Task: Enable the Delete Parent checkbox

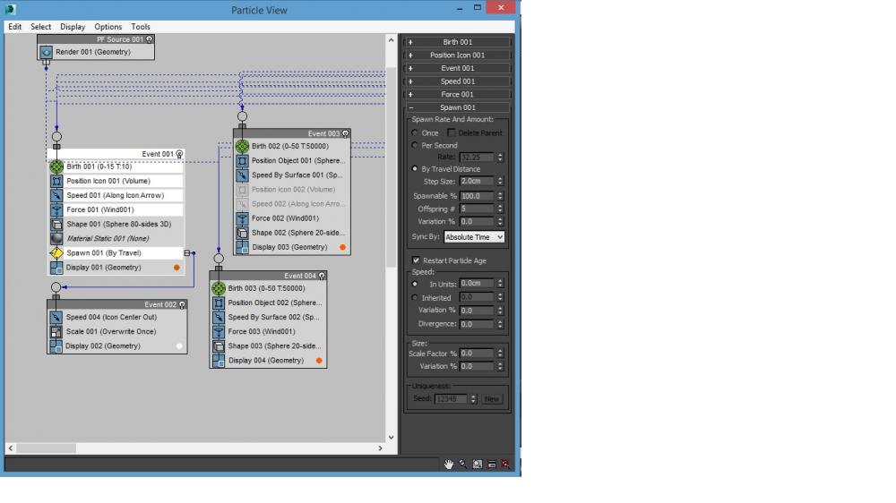Action: 451,132
